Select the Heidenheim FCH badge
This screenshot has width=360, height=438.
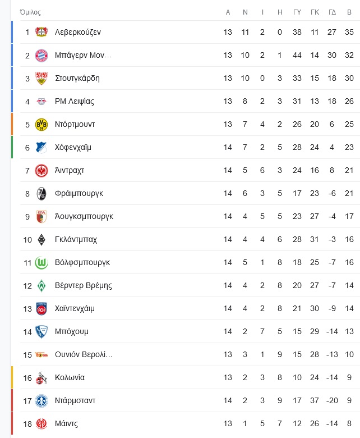(x=41, y=309)
